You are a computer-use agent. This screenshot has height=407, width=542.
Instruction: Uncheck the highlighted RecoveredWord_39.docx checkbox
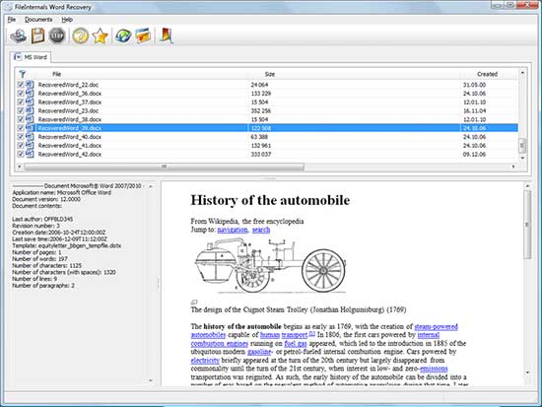[x=21, y=128]
